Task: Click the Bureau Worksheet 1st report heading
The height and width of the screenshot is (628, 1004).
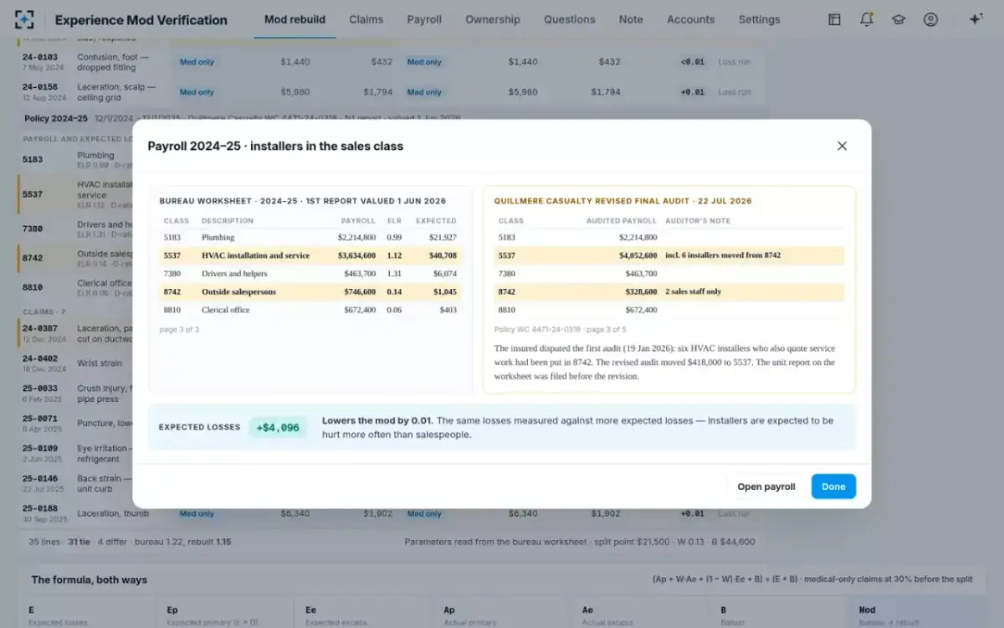Action: (303, 201)
